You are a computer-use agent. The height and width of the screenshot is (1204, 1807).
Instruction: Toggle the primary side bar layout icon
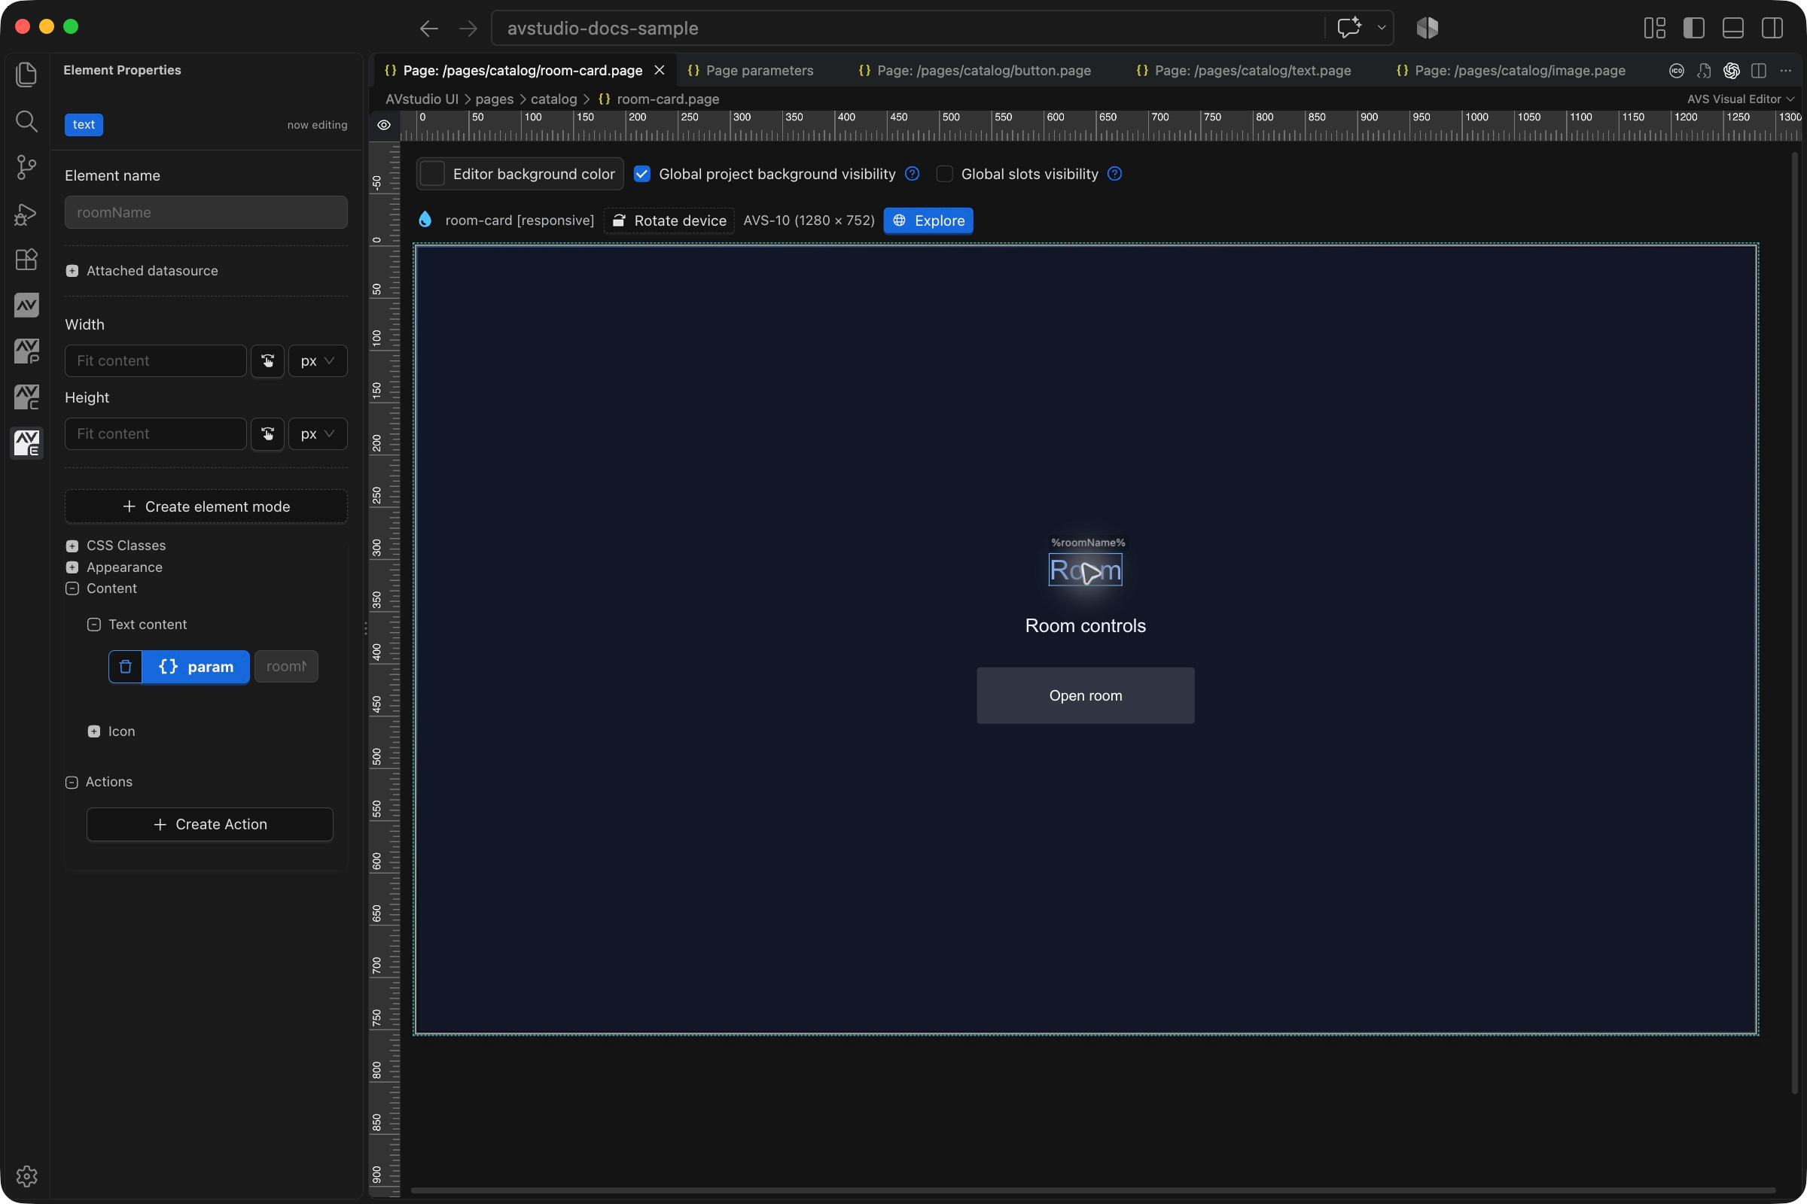pos(1693,29)
